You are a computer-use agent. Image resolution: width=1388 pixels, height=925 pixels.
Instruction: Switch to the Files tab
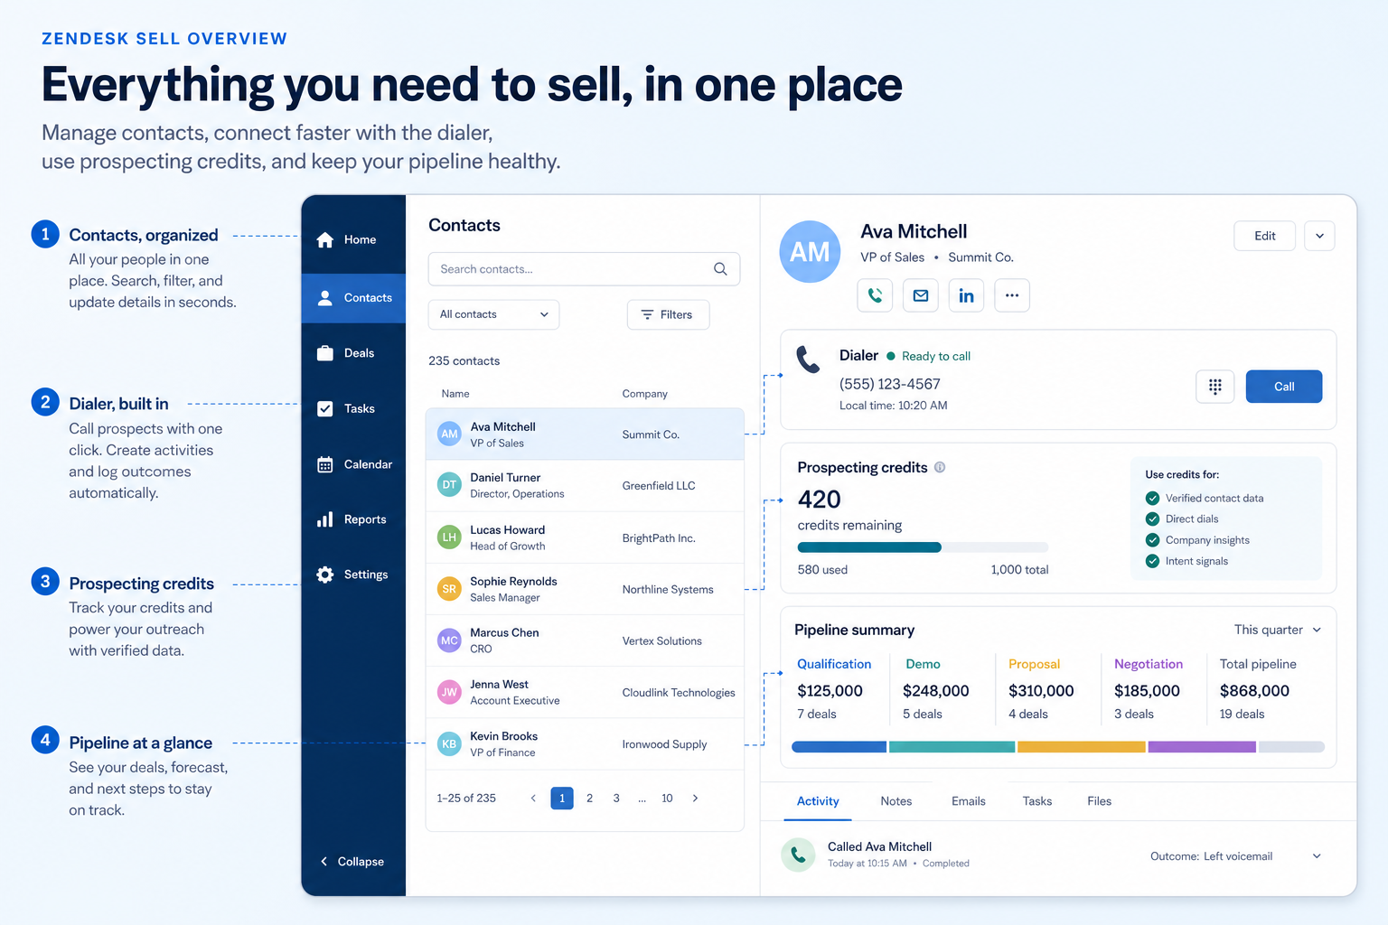coord(1100,801)
